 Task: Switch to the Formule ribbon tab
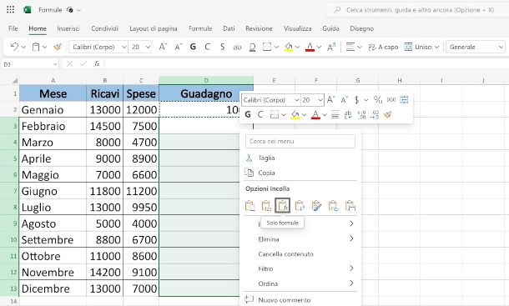[200, 28]
